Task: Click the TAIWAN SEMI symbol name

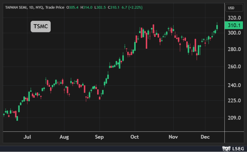Action: click(x=16, y=7)
